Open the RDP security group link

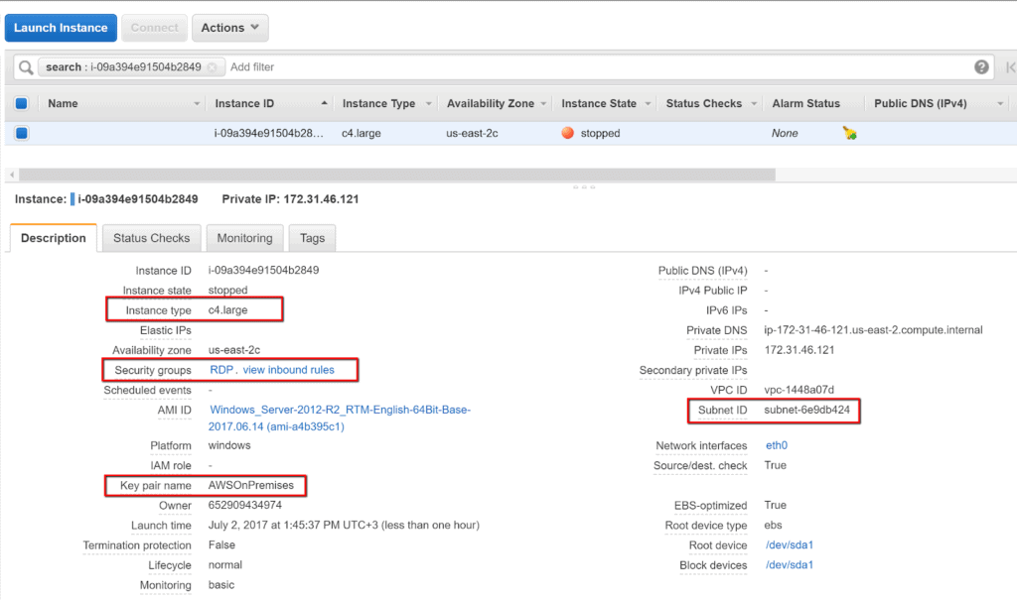(220, 370)
